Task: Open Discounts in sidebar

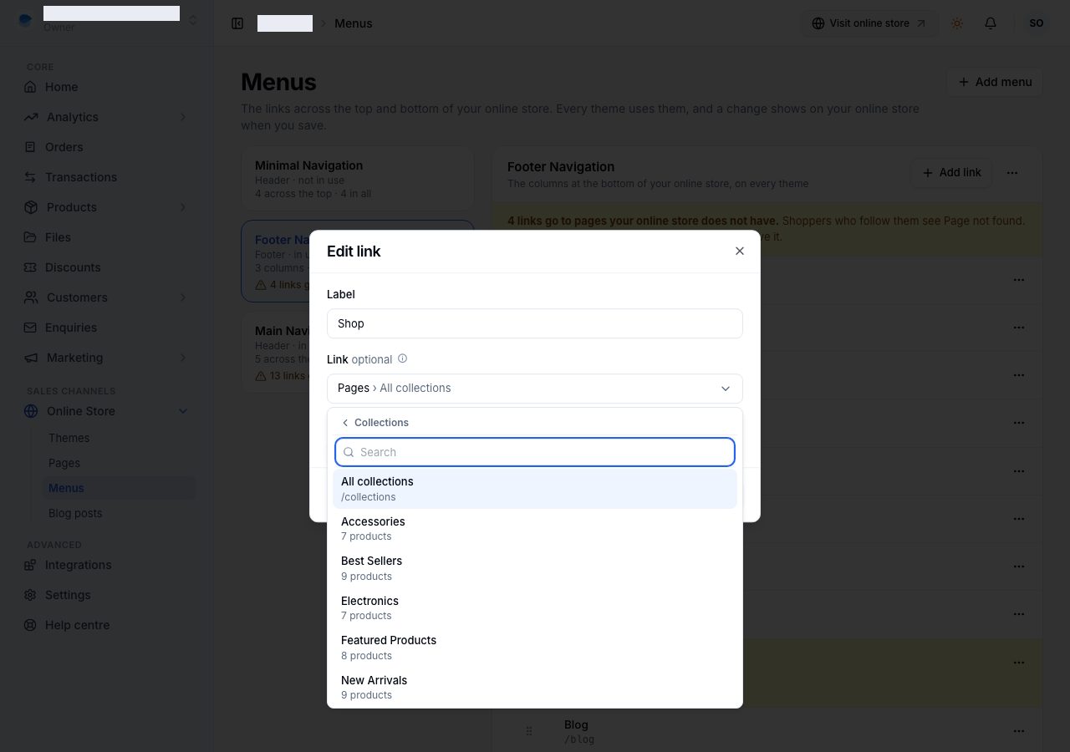Action: [x=106, y=267]
